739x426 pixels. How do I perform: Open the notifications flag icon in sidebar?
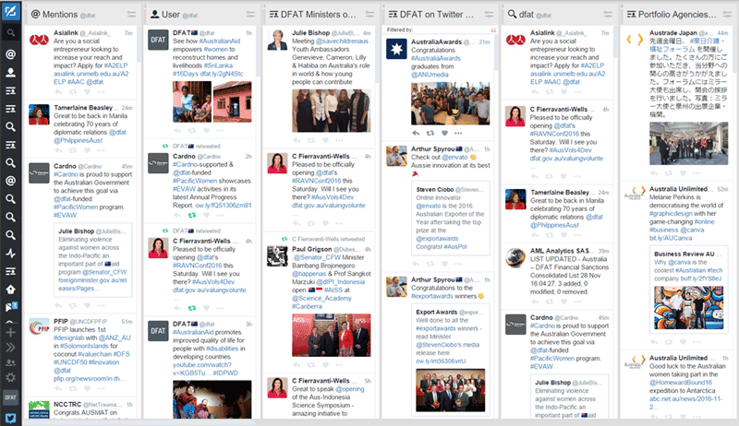point(11,307)
